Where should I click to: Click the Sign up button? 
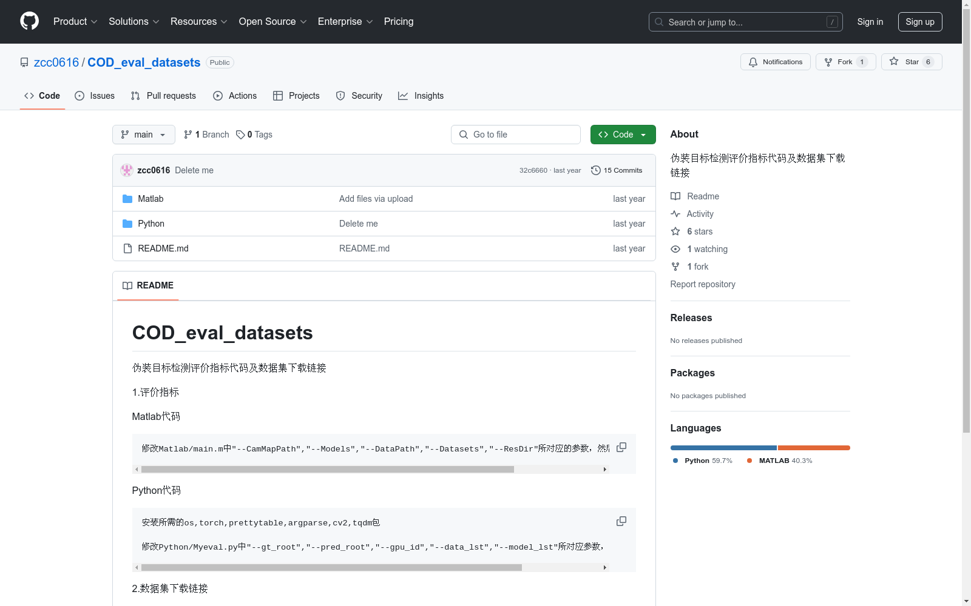click(x=919, y=22)
